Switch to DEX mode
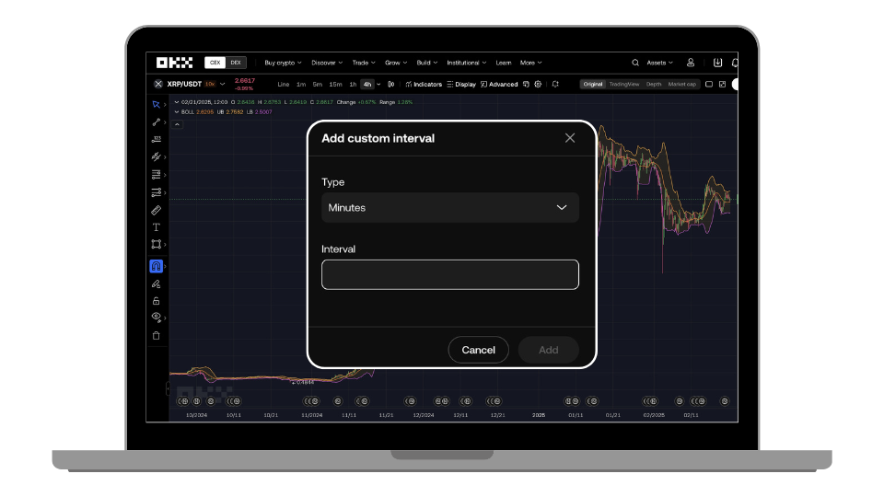This screenshot has width=884, height=497. [x=236, y=63]
